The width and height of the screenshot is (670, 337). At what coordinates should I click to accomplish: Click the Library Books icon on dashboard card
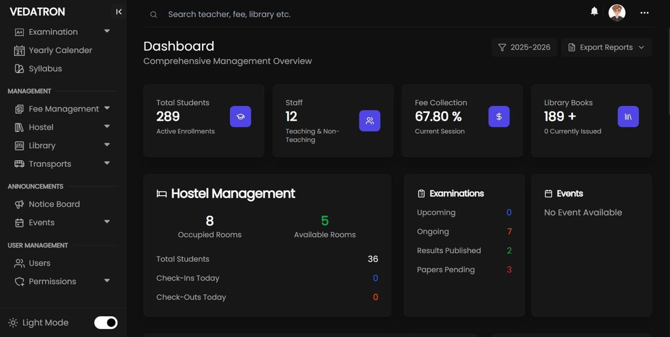click(628, 117)
